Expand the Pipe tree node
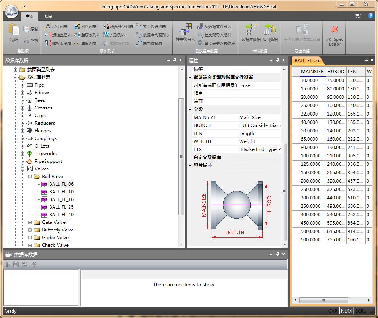378x318 pixels. tap(22, 85)
